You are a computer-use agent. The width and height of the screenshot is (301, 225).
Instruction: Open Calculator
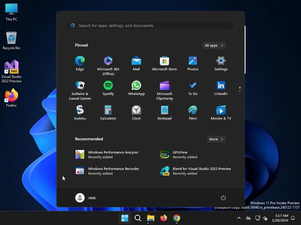coord(108,113)
